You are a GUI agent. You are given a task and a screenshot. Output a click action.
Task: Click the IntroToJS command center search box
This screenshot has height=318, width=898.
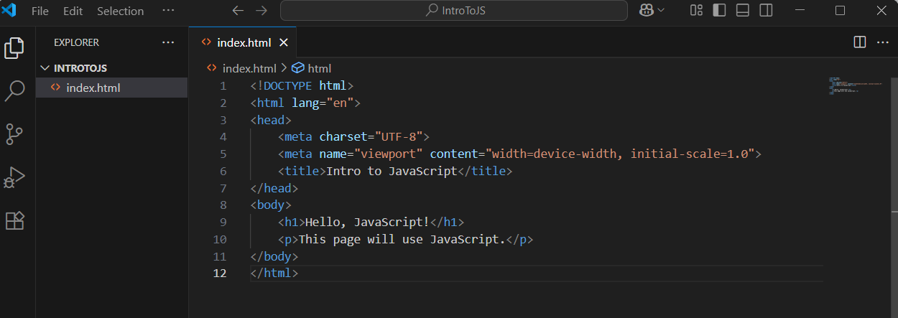(x=454, y=11)
